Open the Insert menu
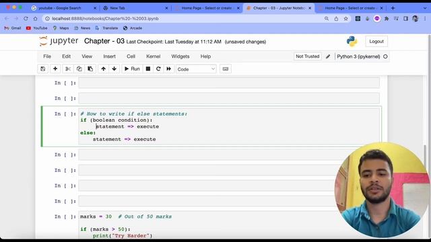 [109, 56]
